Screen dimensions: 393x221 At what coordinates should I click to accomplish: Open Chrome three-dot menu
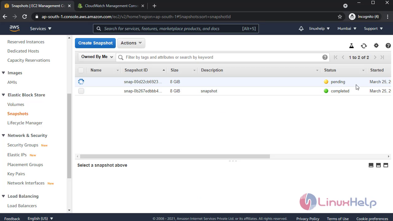(x=387, y=17)
